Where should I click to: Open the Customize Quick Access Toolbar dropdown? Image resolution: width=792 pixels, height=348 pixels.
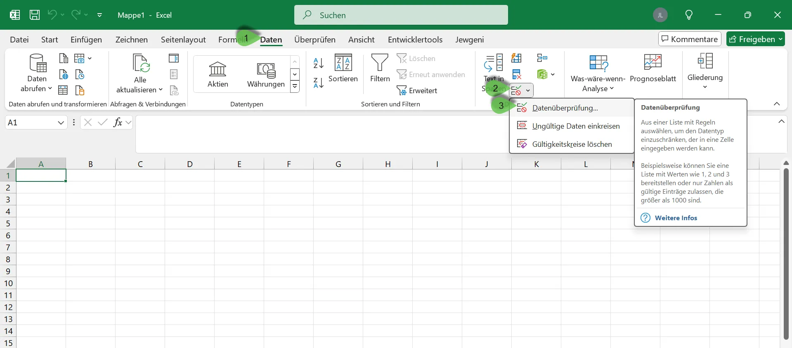[99, 15]
